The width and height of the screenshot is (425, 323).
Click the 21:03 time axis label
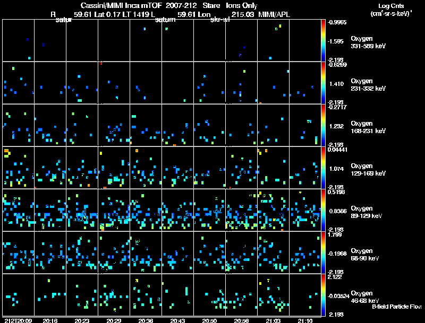[273, 320]
